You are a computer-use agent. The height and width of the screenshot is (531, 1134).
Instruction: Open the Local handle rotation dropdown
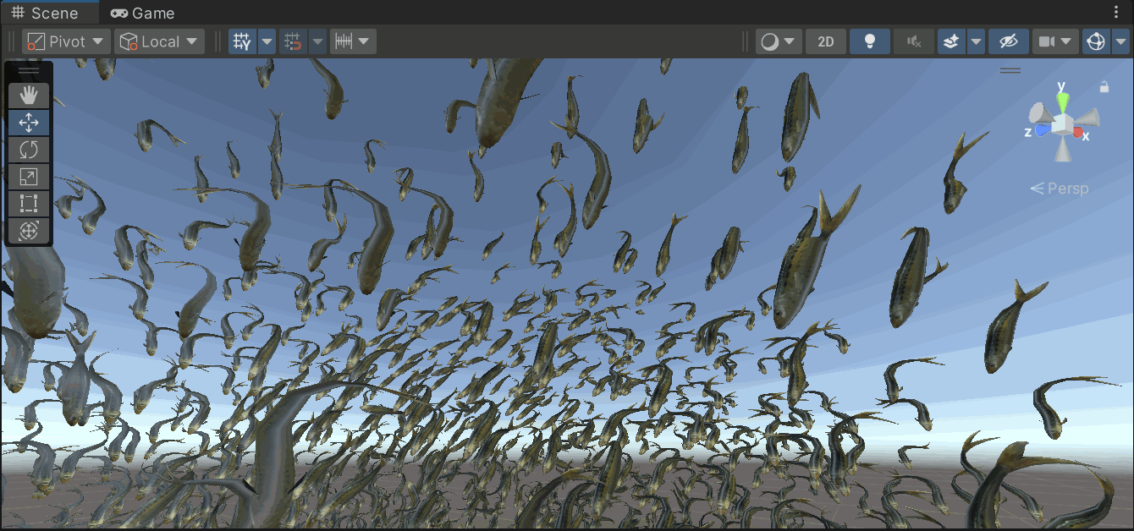pyautogui.click(x=160, y=41)
